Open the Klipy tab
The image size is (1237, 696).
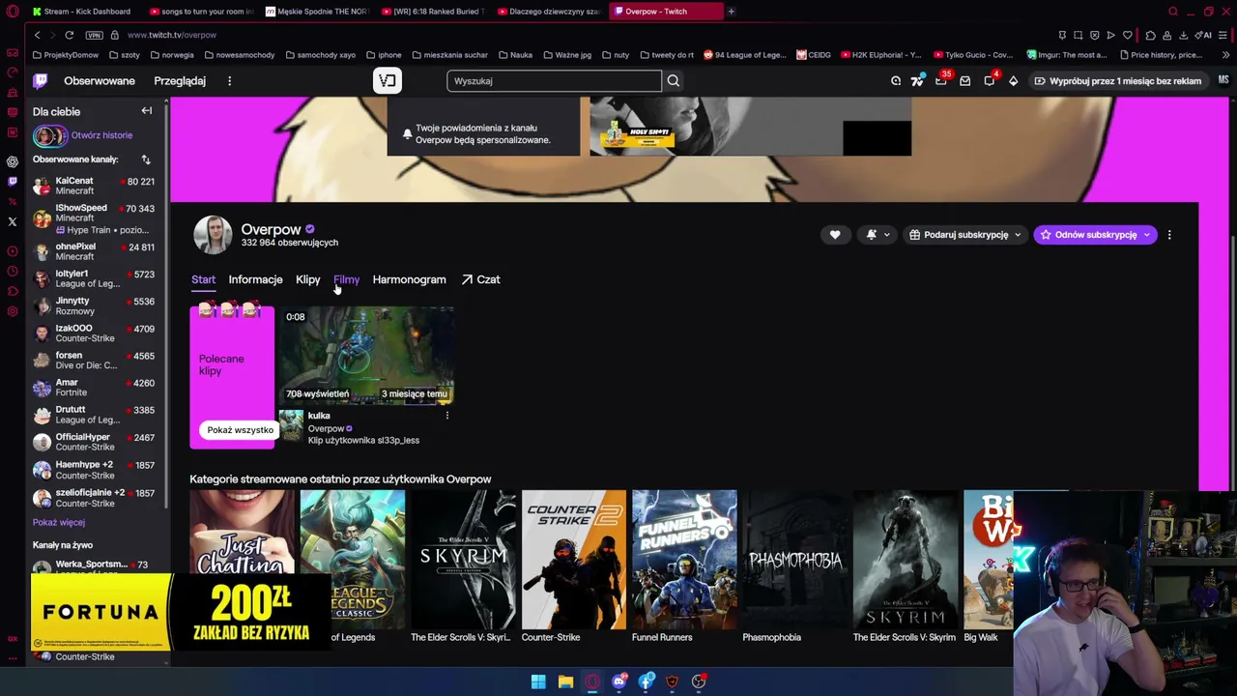[307, 279]
